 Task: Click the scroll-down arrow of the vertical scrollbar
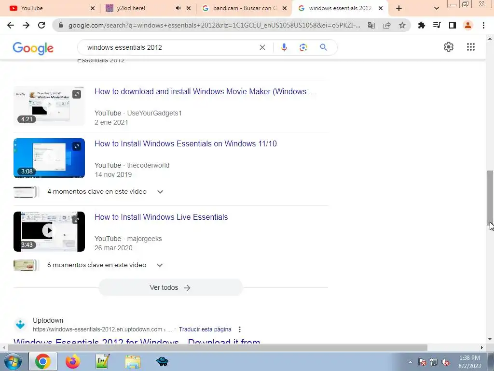pos(490,339)
